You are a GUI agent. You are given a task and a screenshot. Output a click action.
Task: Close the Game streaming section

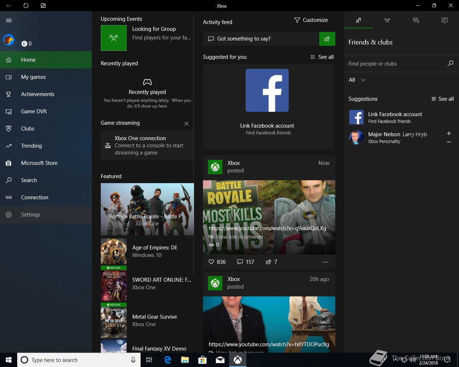click(186, 124)
